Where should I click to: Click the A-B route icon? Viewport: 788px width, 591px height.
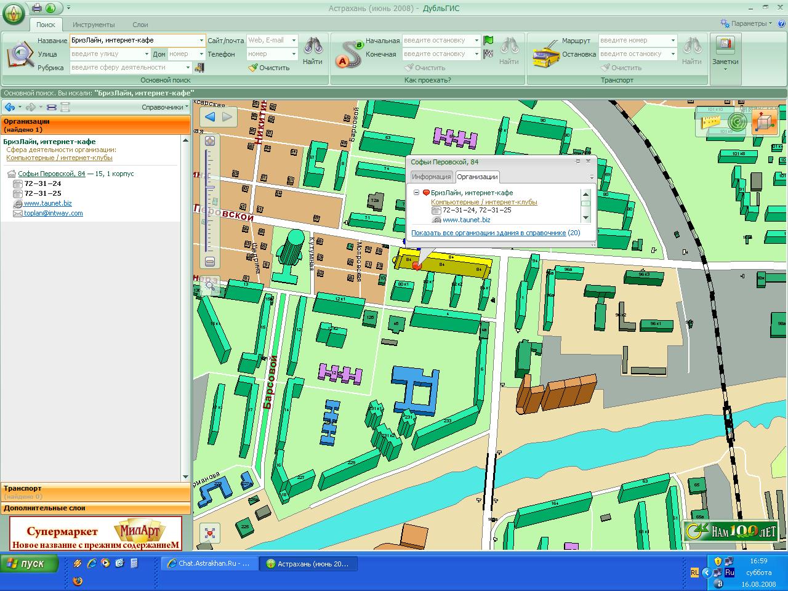click(x=349, y=54)
